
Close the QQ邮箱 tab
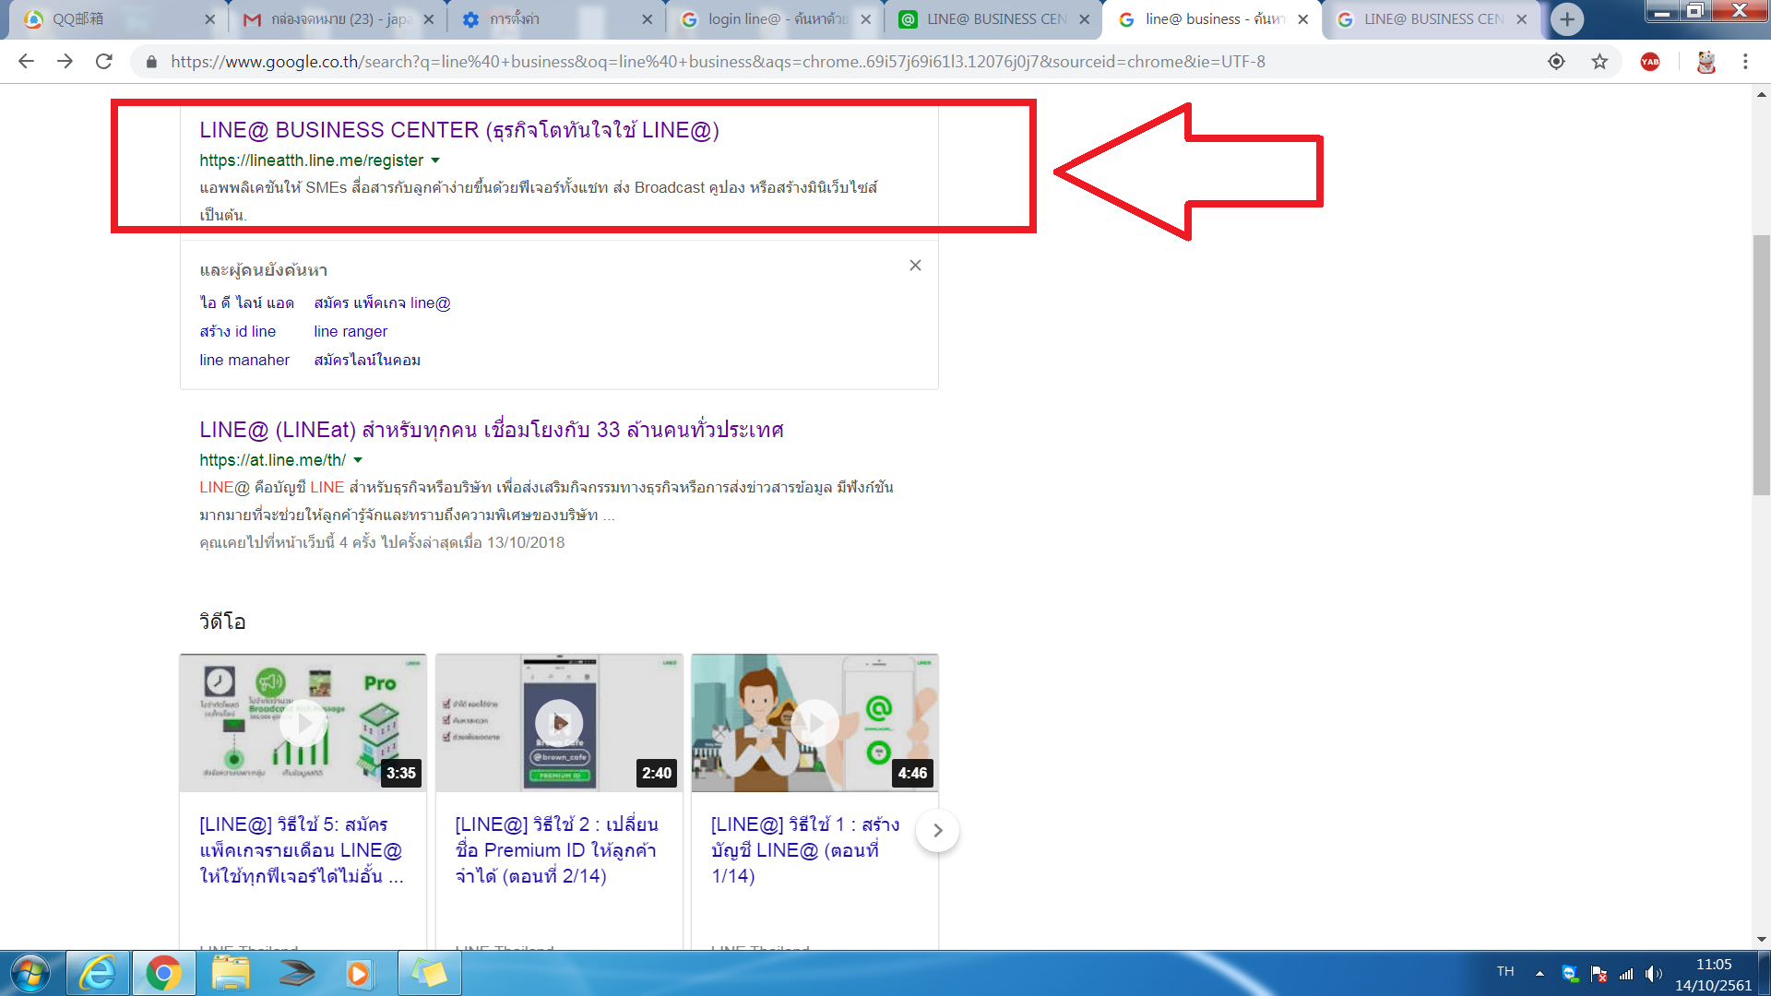pyautogui.click(x=209, y=19)
